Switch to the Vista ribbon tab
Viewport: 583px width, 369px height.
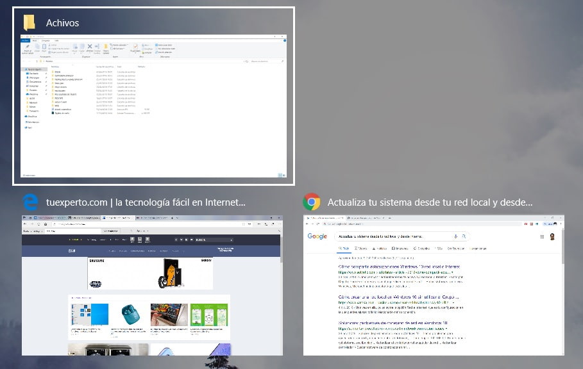[56, 40]
